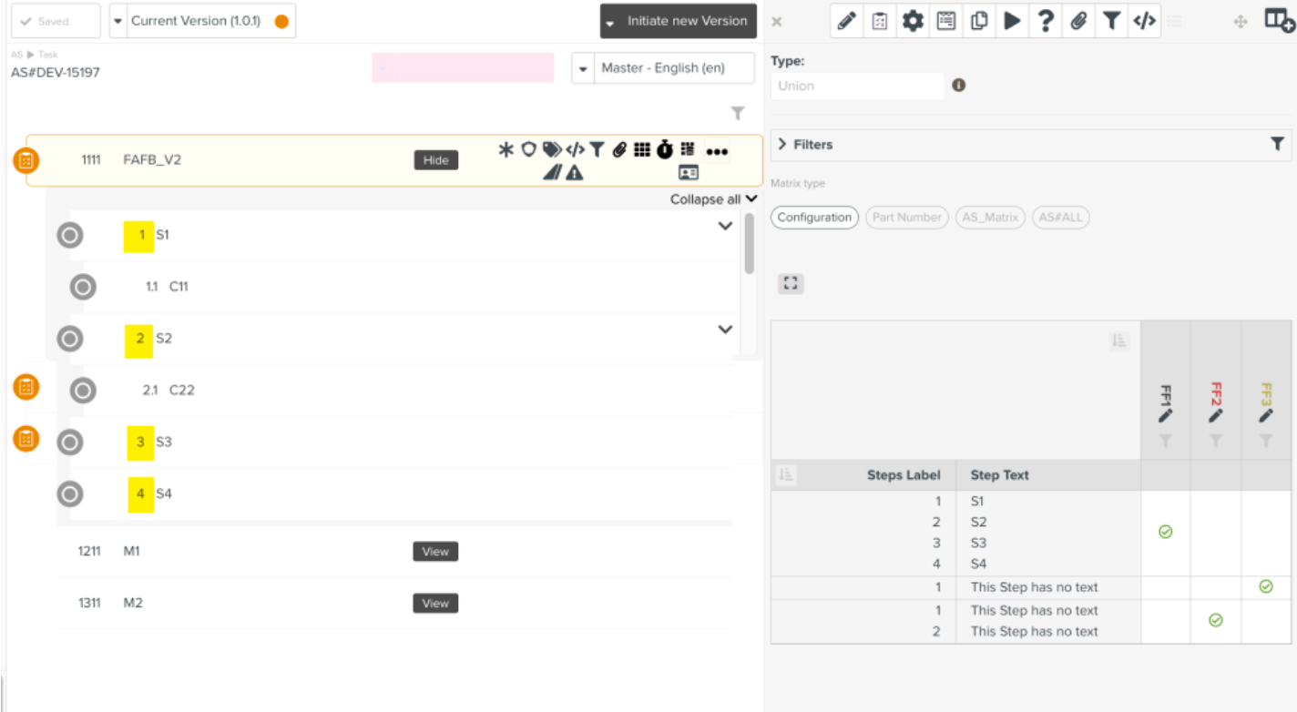Open the Master - English language dropdown
Screen dimensions: 1297x712
tap(663, 68)
